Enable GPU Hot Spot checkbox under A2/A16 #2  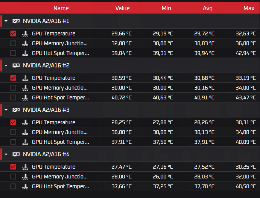(13, 97)
